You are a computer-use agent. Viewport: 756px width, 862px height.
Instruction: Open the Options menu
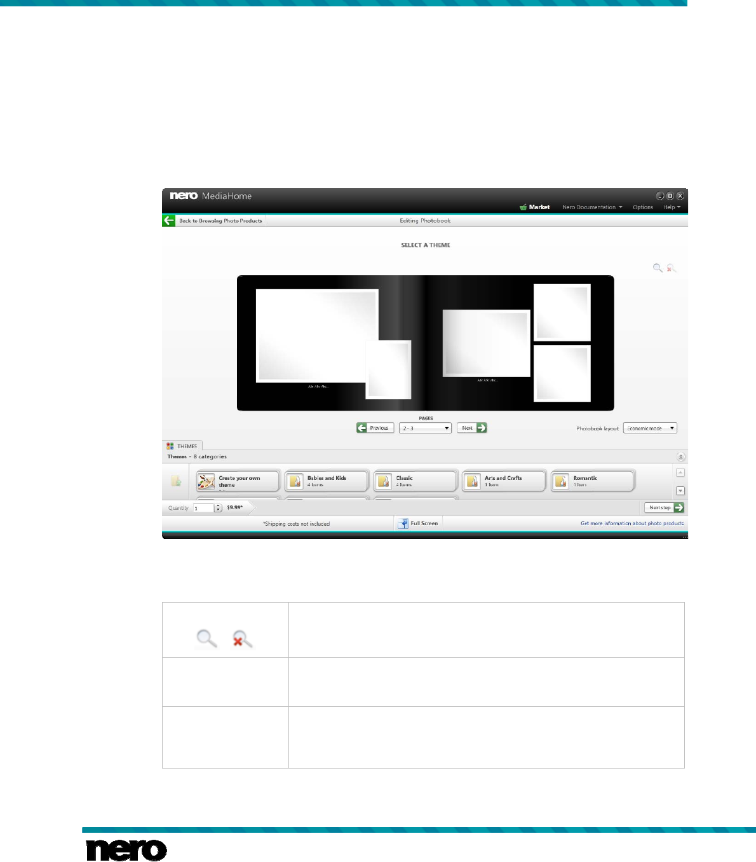coord(643,207)
